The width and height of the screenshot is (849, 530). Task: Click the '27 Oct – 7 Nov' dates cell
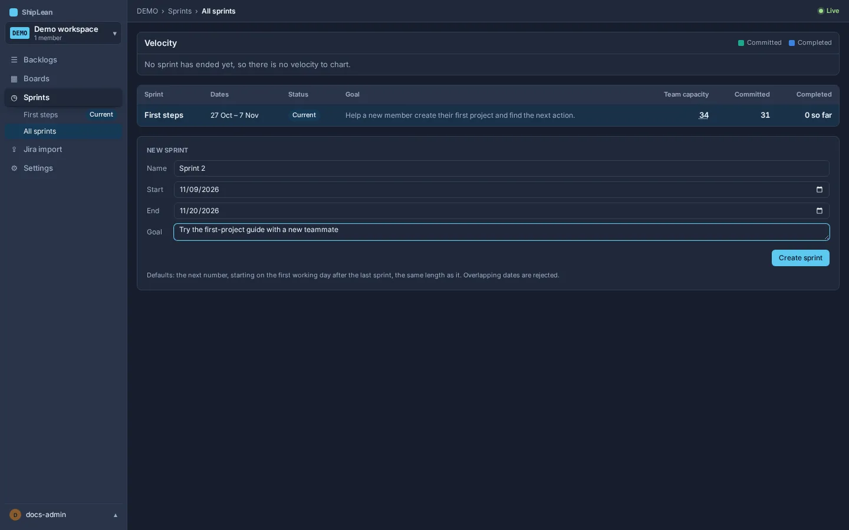click(x=235, y=115)
